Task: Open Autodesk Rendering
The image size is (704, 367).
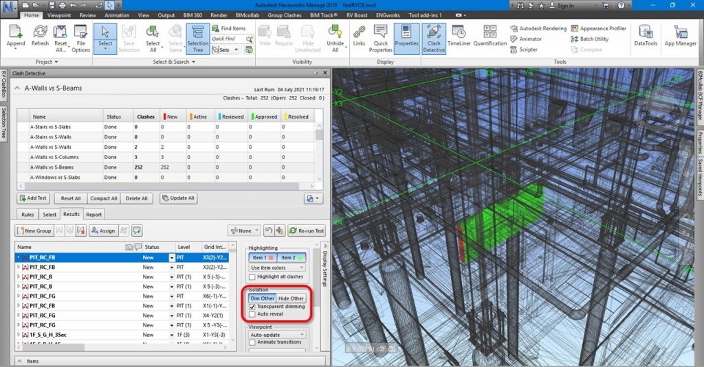Action: click(x=538, y=28)
